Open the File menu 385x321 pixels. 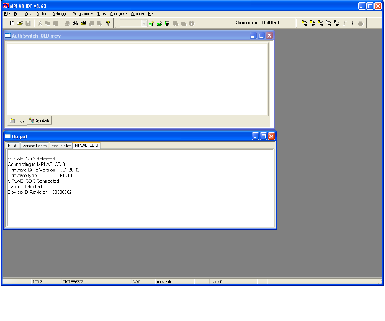coord(7,14)
